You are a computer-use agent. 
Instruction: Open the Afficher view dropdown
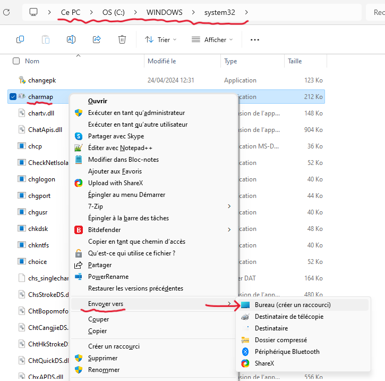click(212, 39)
